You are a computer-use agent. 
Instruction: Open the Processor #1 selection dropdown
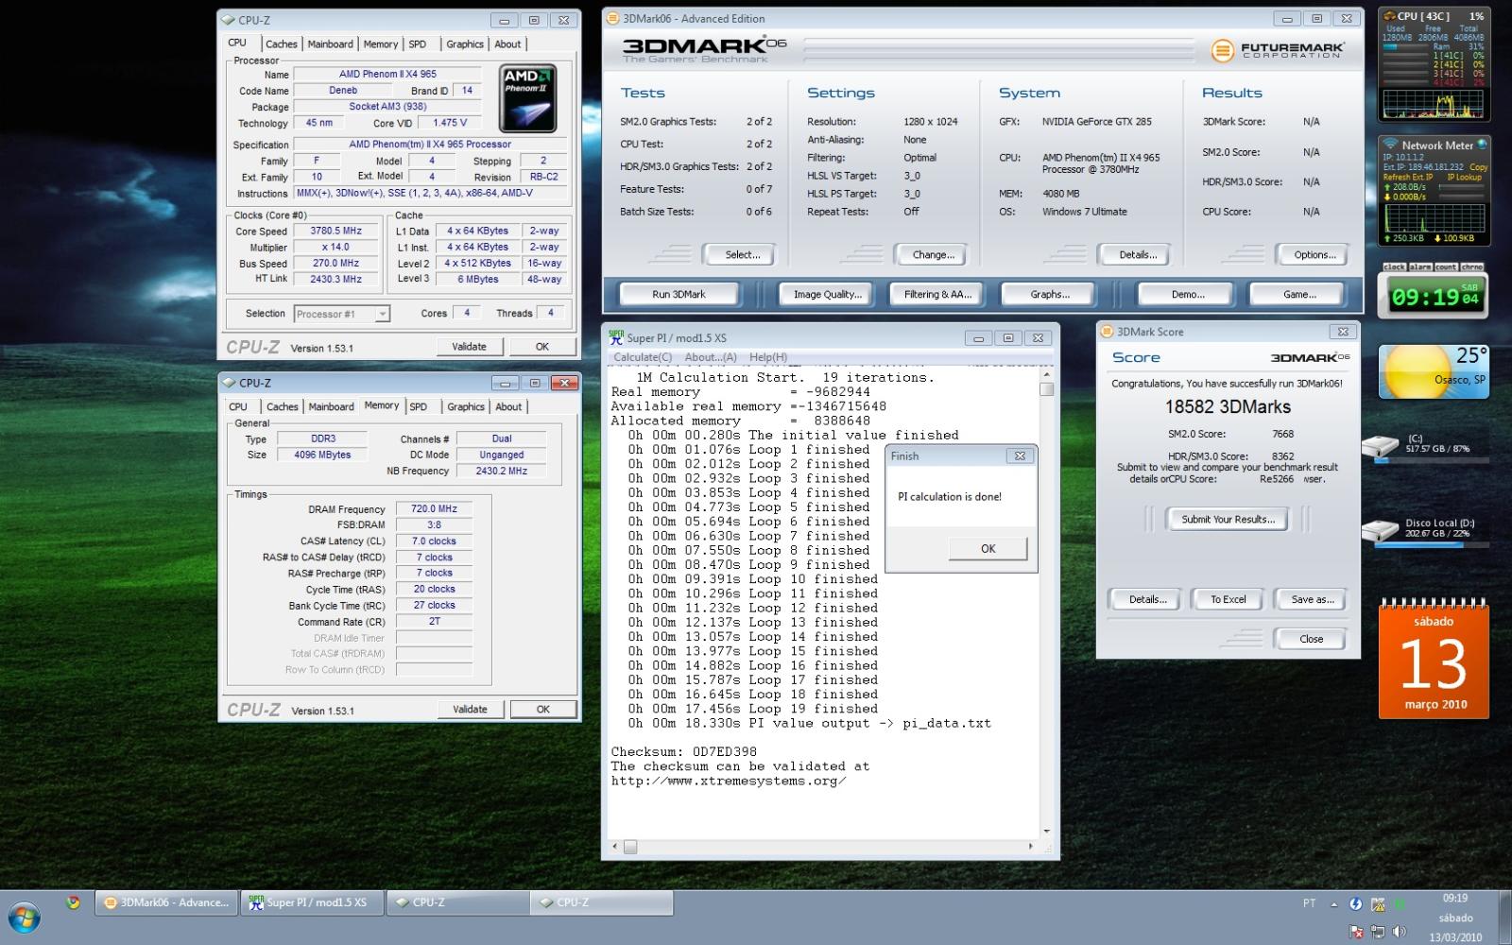(x=342, y=314)
